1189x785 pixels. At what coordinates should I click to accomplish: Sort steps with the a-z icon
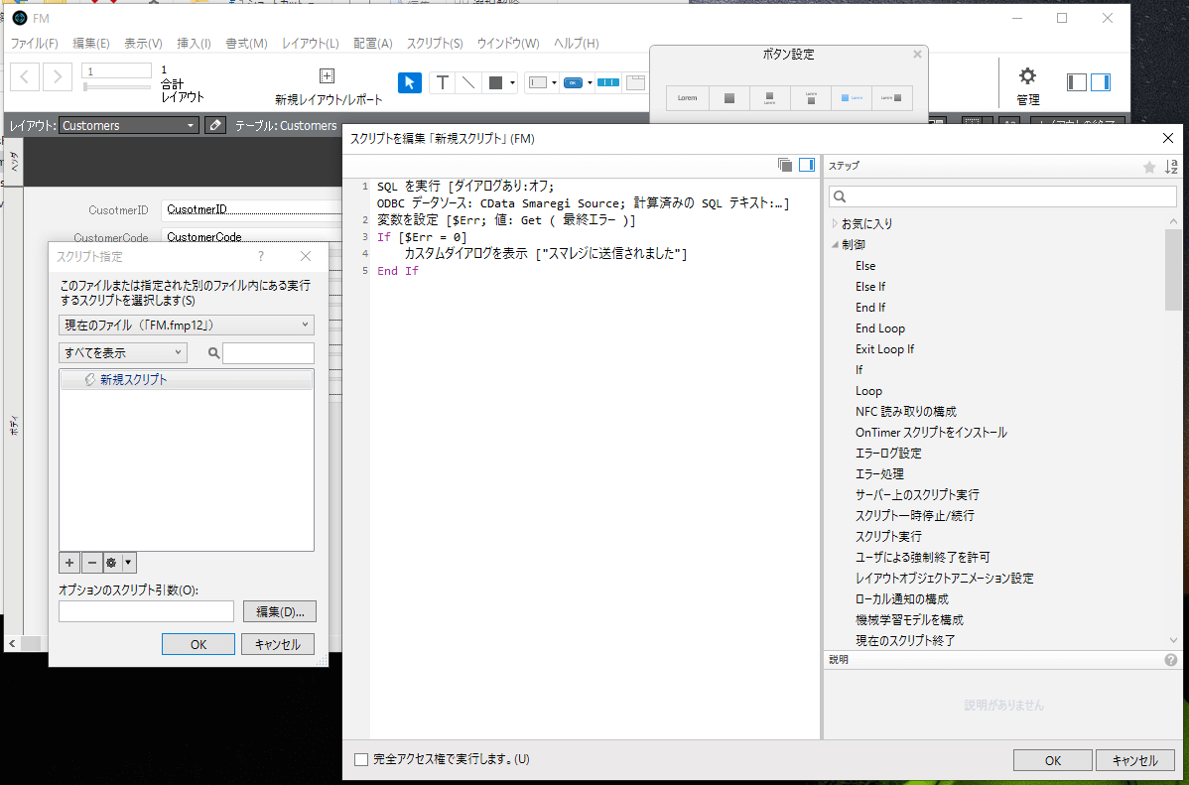[x=1171, y=167]
